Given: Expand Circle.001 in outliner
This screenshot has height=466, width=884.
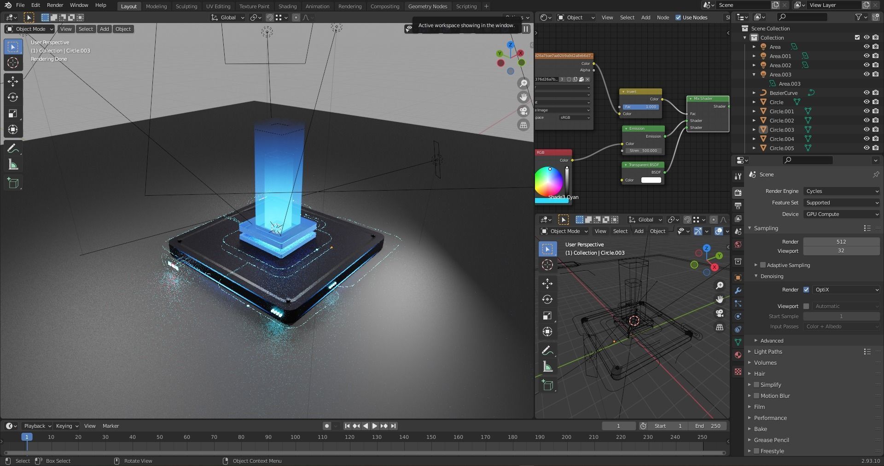Looking at the screenshot, I should pos(754,111).
